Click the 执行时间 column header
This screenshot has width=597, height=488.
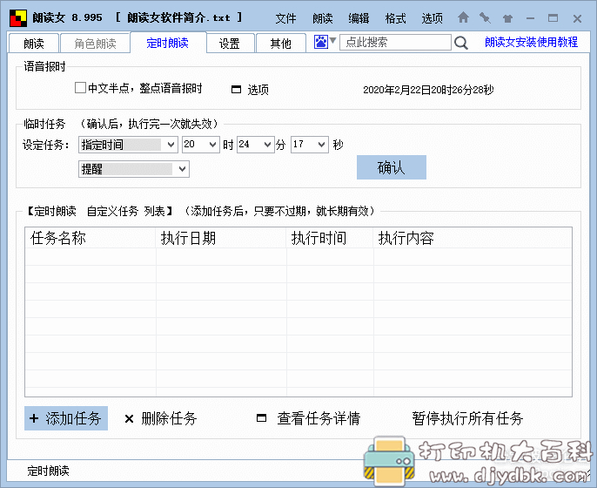click(330, 238)
